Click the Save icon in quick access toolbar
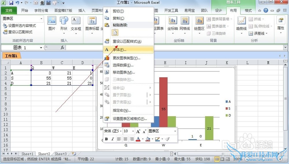This screenshot has width=289, height=164. click(x=11, y=3)
